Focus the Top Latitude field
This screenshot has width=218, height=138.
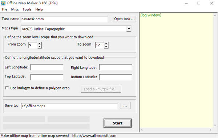[x=47, y=77]
